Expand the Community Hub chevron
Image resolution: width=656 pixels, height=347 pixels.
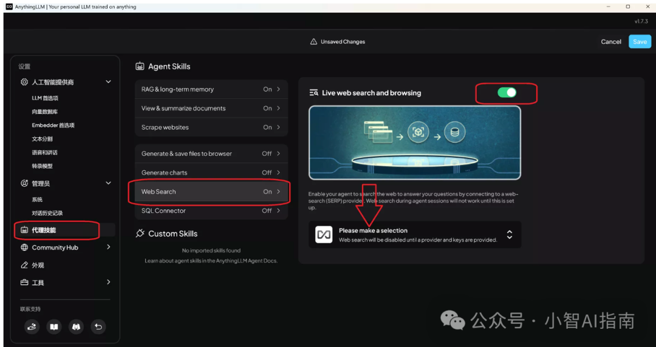pyautogui.click(x=108, y=247)
